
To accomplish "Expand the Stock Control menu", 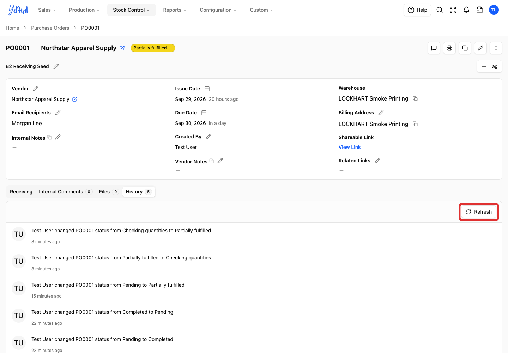I will (x=132, y=10).
